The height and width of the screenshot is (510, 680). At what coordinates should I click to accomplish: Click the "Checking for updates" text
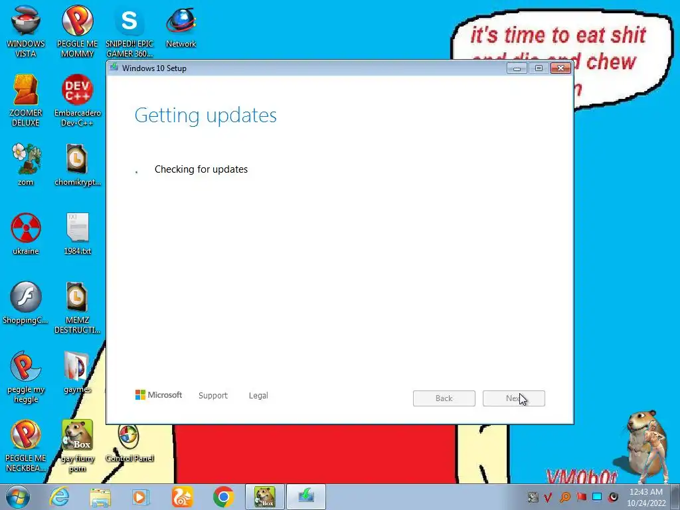click(201, 169)
